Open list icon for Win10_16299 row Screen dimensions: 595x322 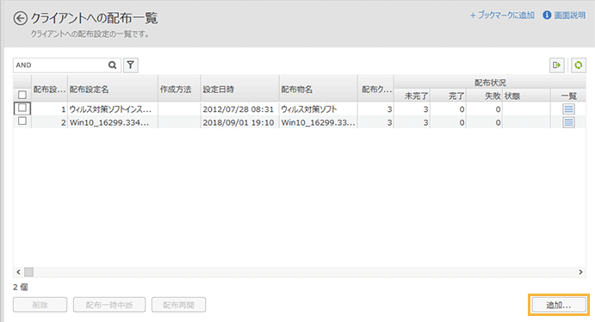pos(568,122)
